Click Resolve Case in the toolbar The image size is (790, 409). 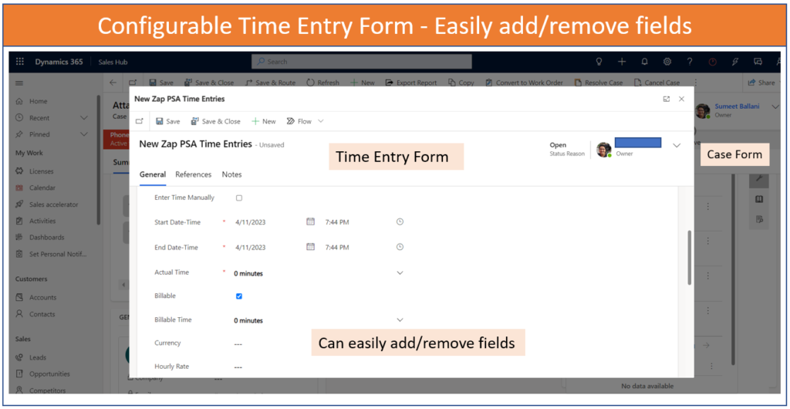[x=599, y=83]
